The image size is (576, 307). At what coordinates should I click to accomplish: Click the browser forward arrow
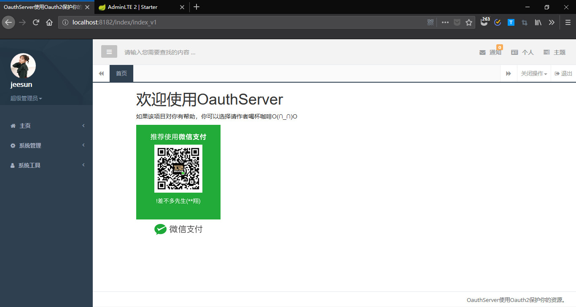click(22, 22)
